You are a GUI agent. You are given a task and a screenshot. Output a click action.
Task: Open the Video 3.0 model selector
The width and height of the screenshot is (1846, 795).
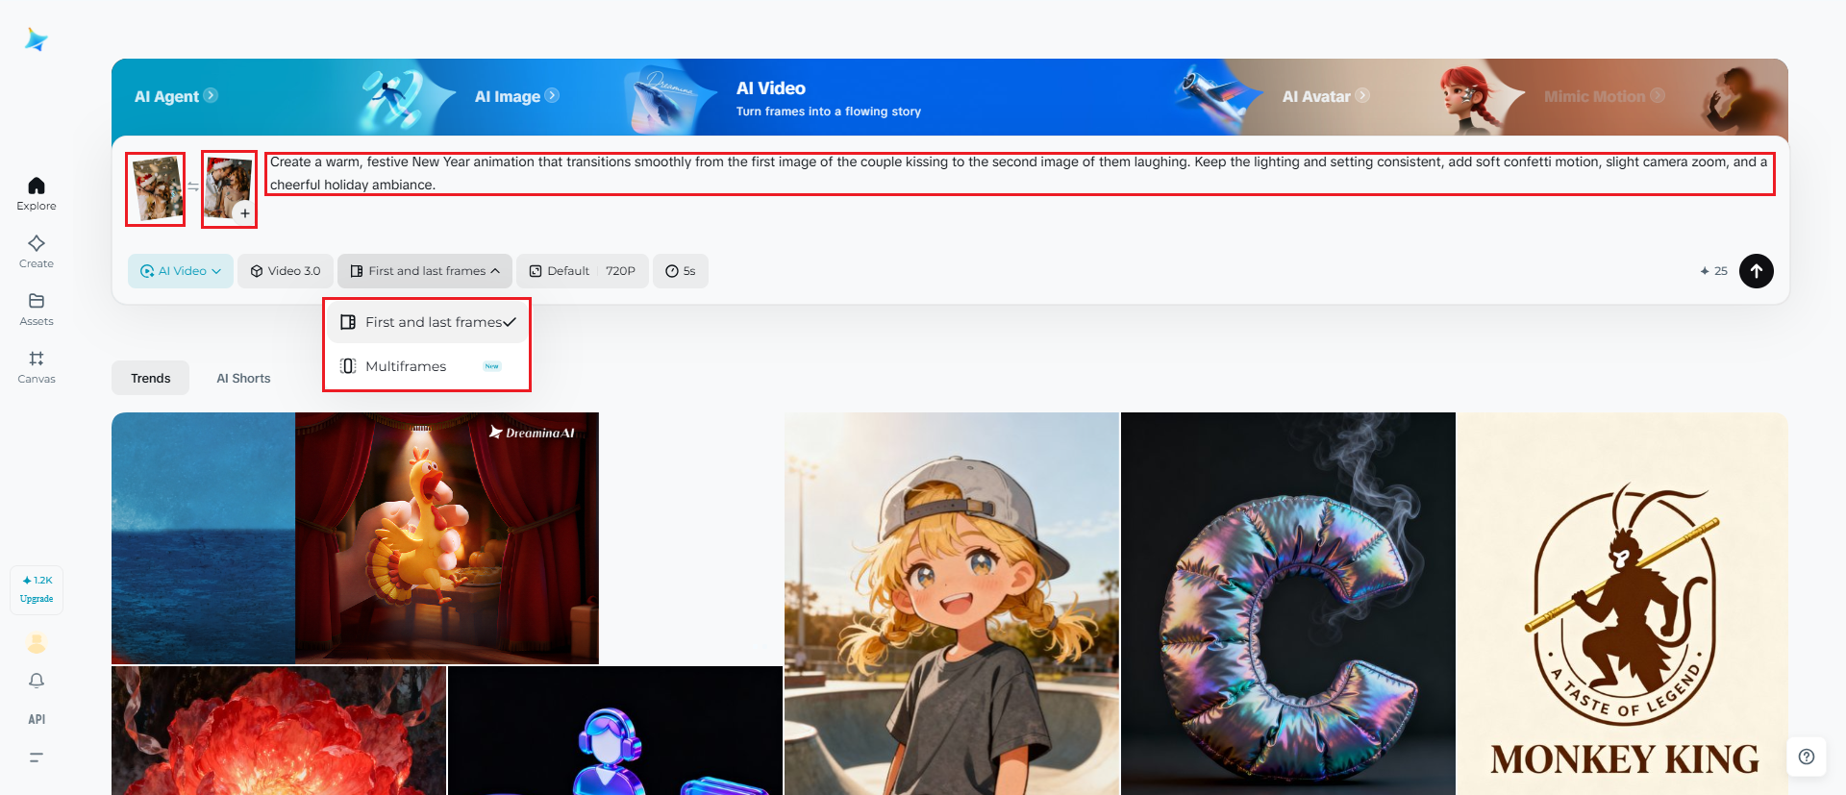286,271
